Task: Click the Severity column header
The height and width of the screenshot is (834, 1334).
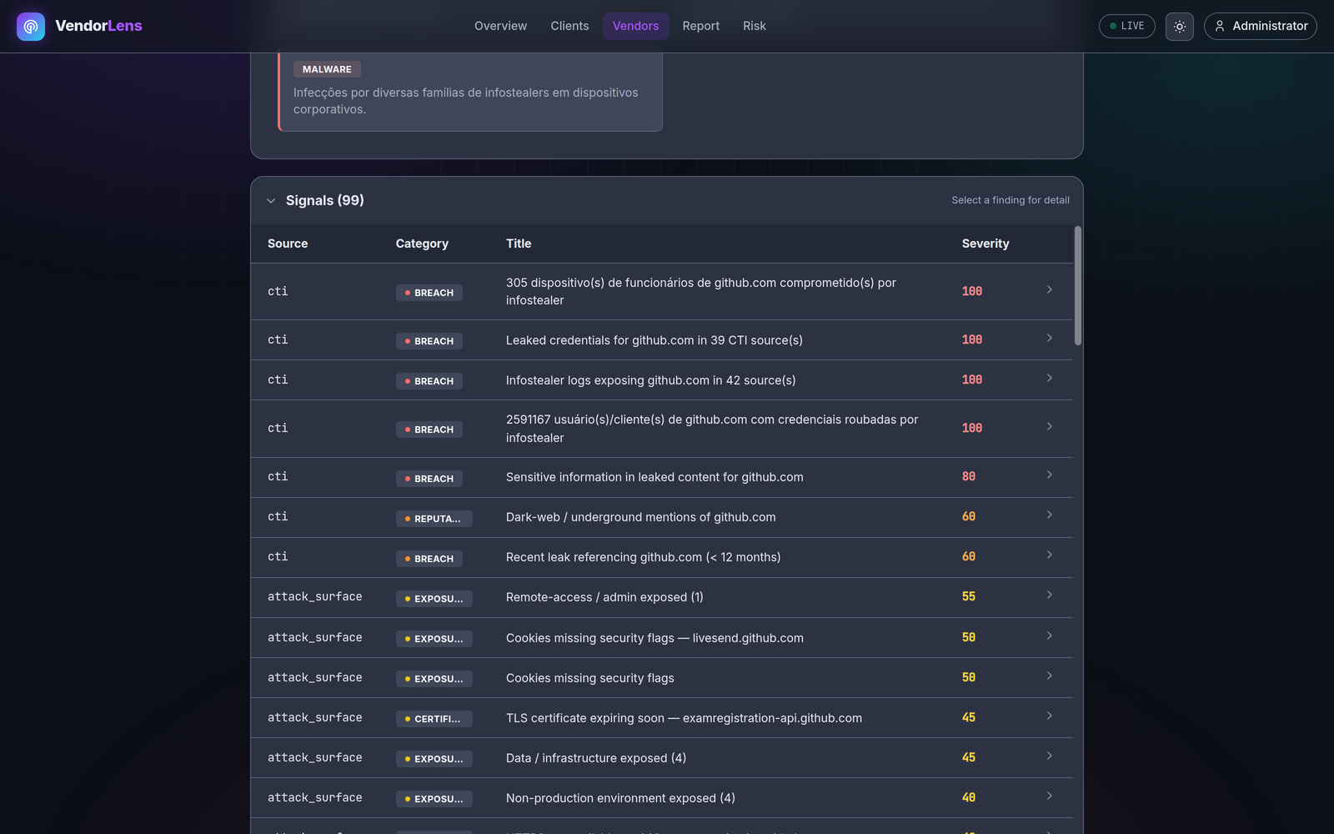Action: [x=985, y=244]
